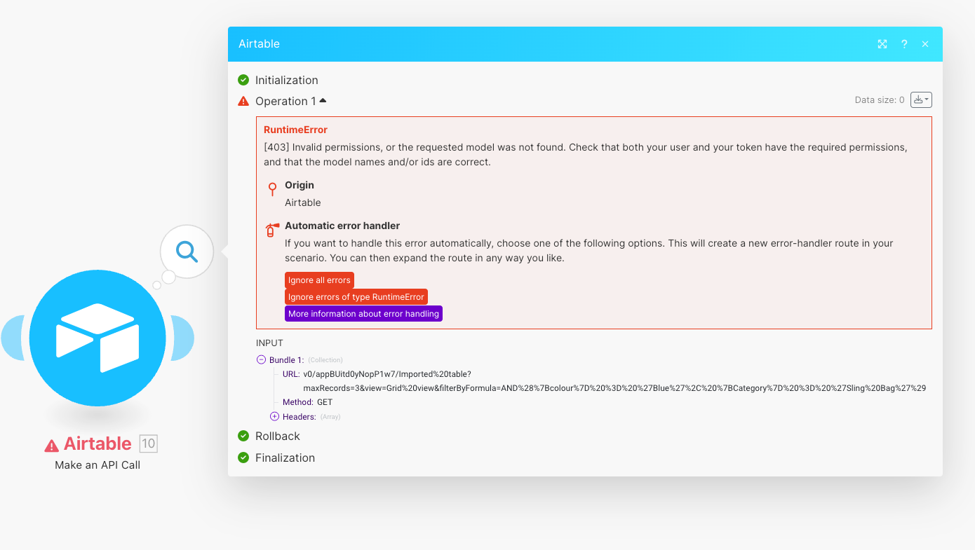Click the Airtable module name label
Viewport: 975px width, 550px height.
point(97,444)
